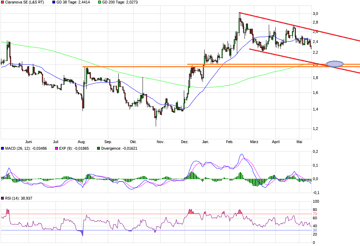Screen dimensions: 360x246
Task: Click the Divergence value label
Action: [117, 148]
